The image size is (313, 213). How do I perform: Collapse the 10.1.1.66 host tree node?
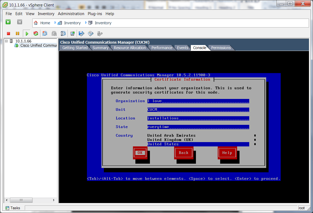pyautogui.click(x=6, y=41)
